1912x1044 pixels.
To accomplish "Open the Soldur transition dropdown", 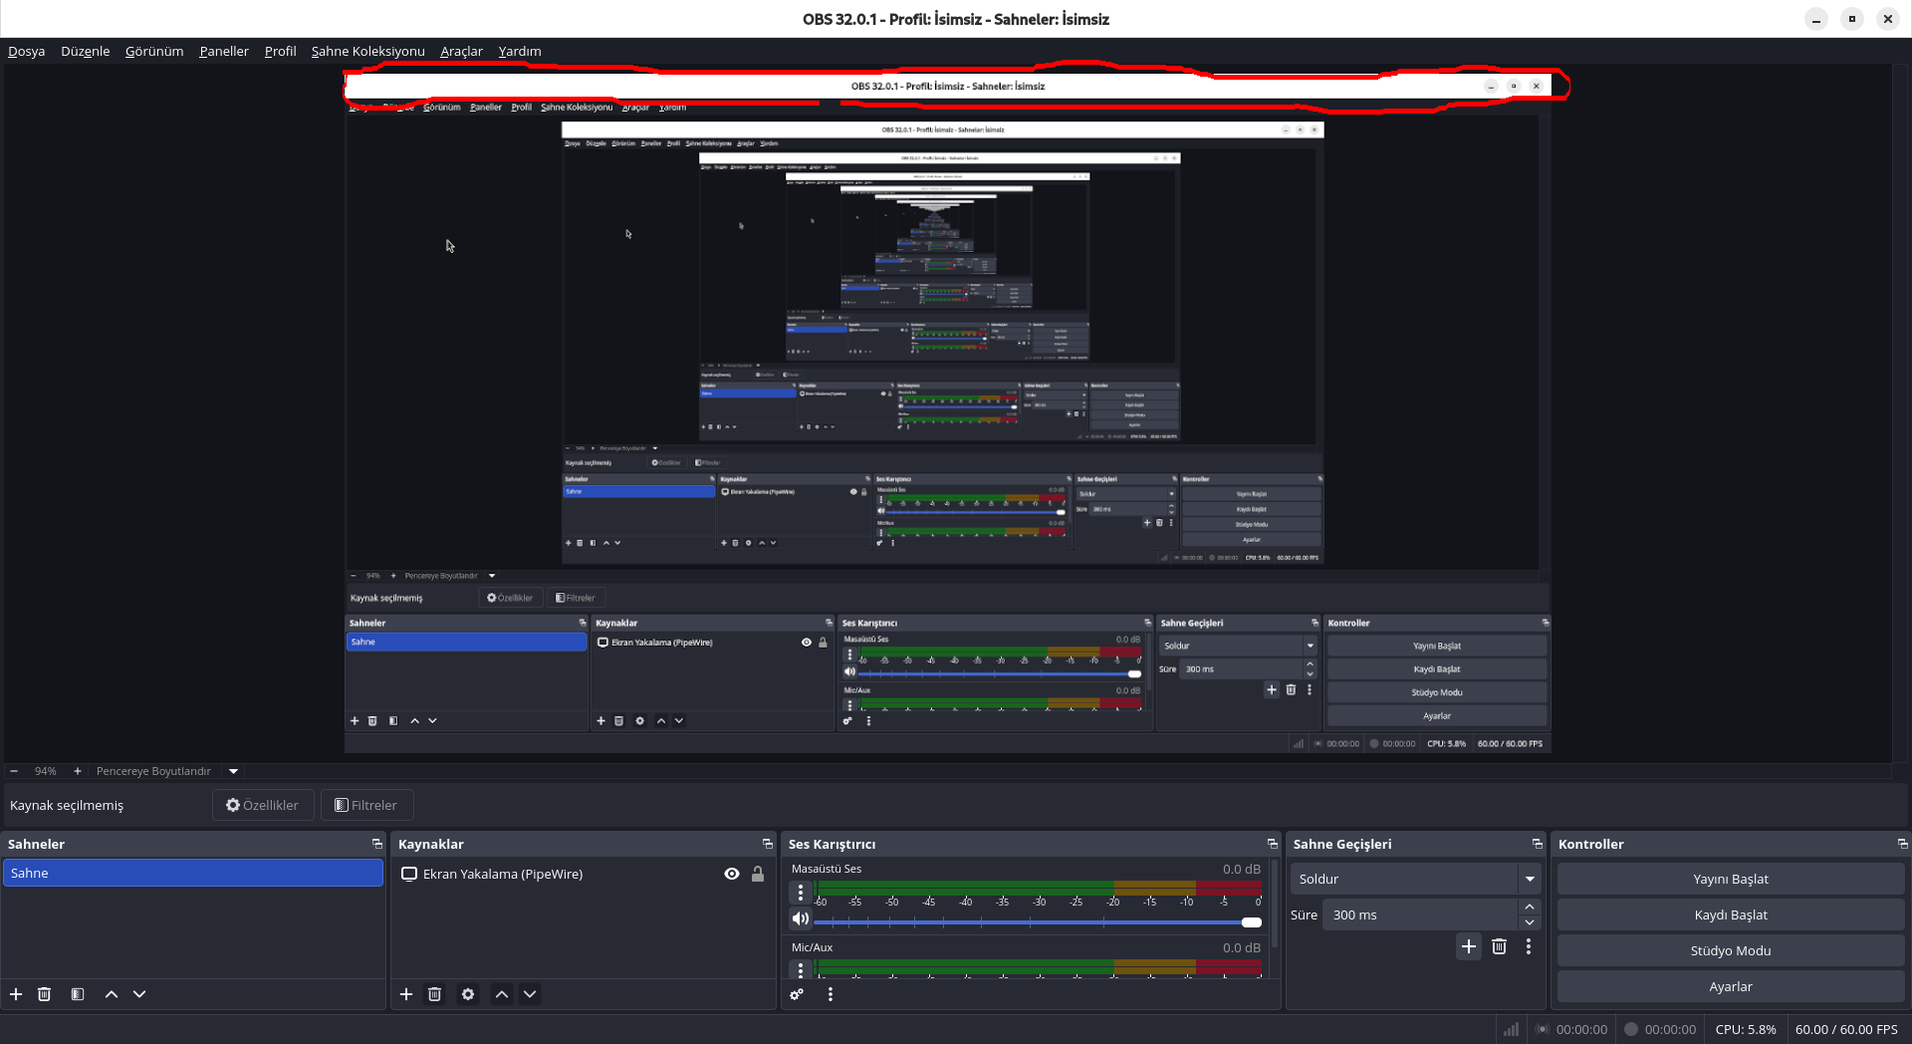I will pyautogui.click(x=1416, y=879).
